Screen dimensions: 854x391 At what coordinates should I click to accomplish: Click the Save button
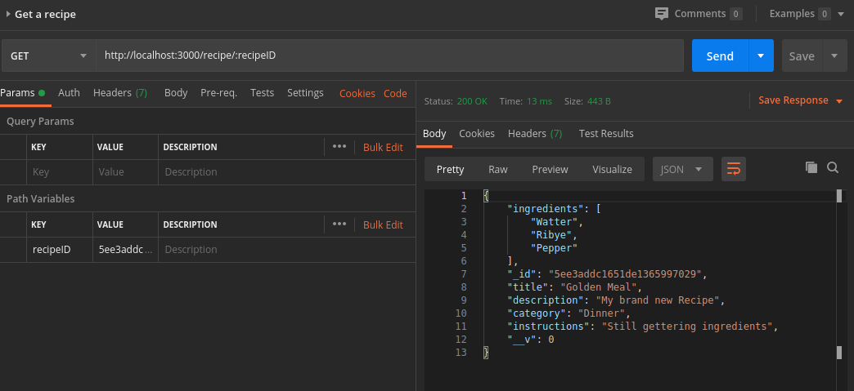pyautogui.click(x=802, y=56)
